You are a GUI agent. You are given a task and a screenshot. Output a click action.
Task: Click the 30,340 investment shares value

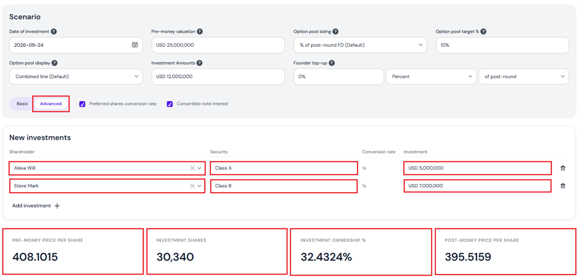click(175, 257)
